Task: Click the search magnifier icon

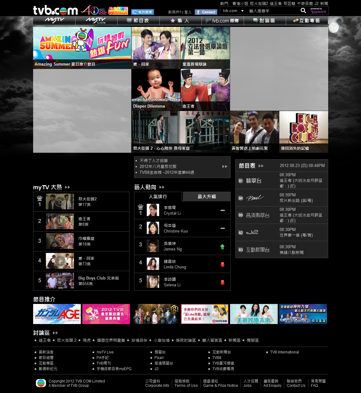Action: 303,11
